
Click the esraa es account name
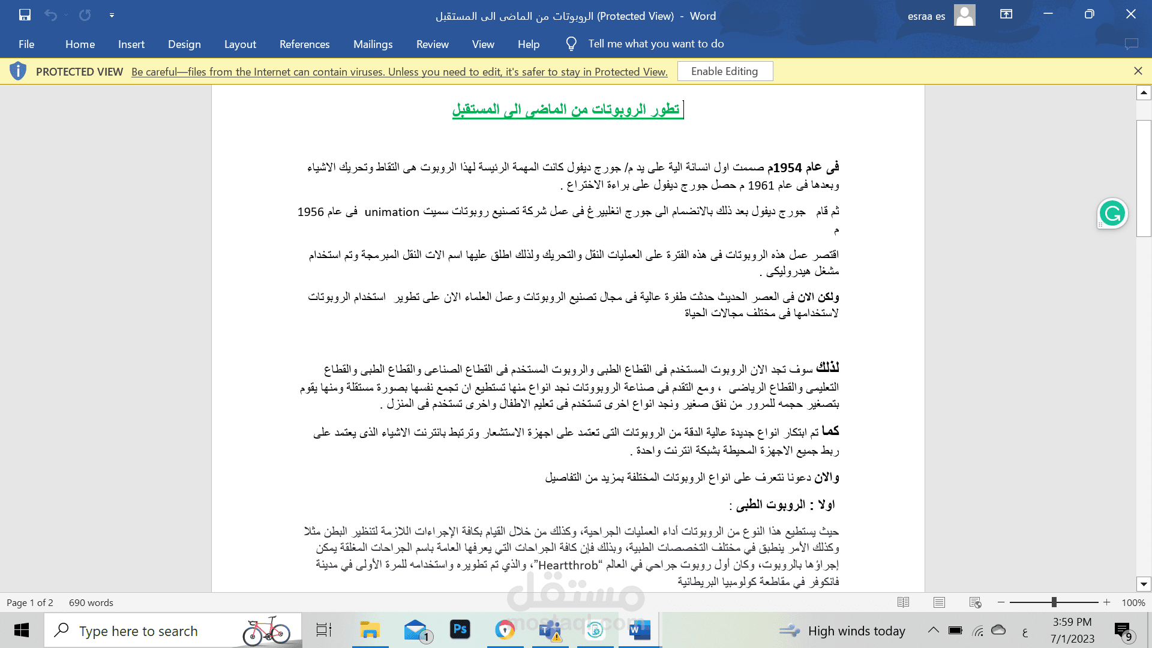pos(926,16)
